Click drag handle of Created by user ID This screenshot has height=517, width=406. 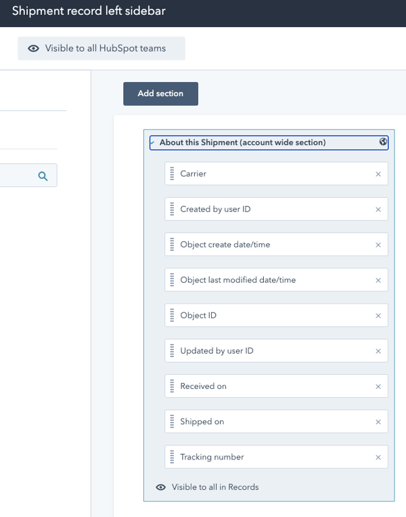click(172, 209)
